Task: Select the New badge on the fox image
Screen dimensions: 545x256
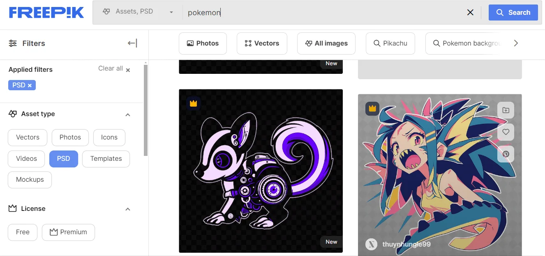Action: coord(331,242)
